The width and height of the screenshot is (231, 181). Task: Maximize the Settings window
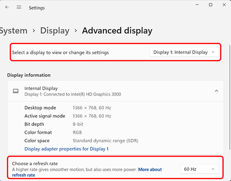pos(211,5)
